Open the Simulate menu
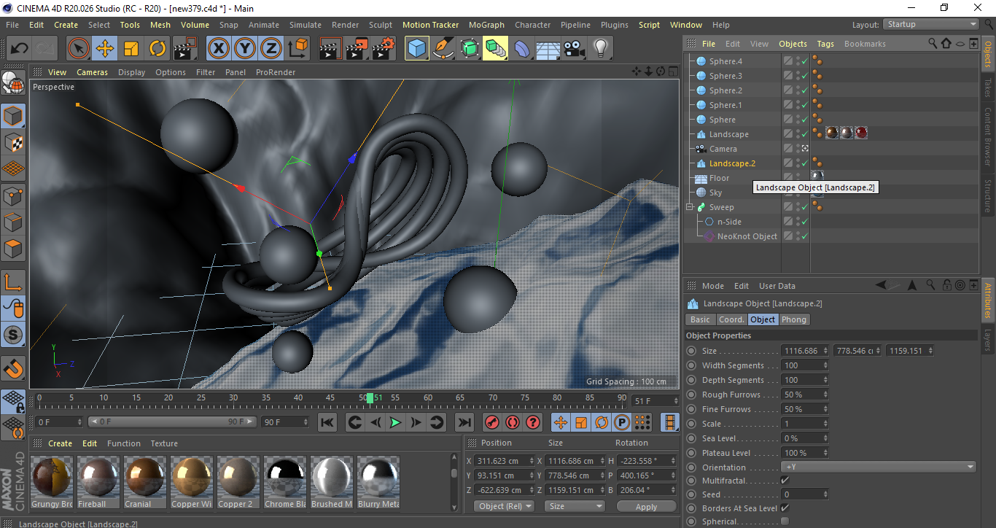This screenshot has height=528, width=996. [x=305, y=25]
